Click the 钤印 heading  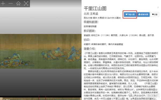[x=87, y=40]
